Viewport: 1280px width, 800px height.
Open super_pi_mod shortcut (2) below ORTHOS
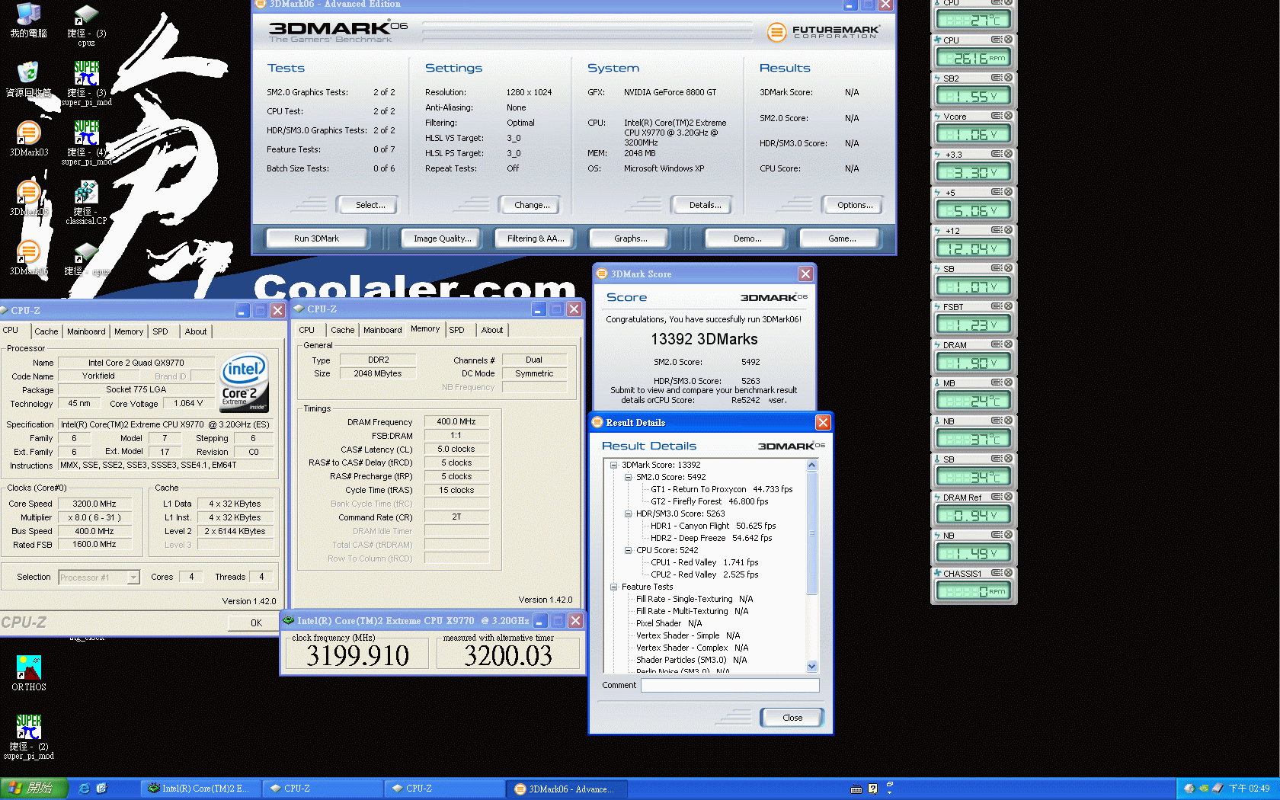pos(28,737)
